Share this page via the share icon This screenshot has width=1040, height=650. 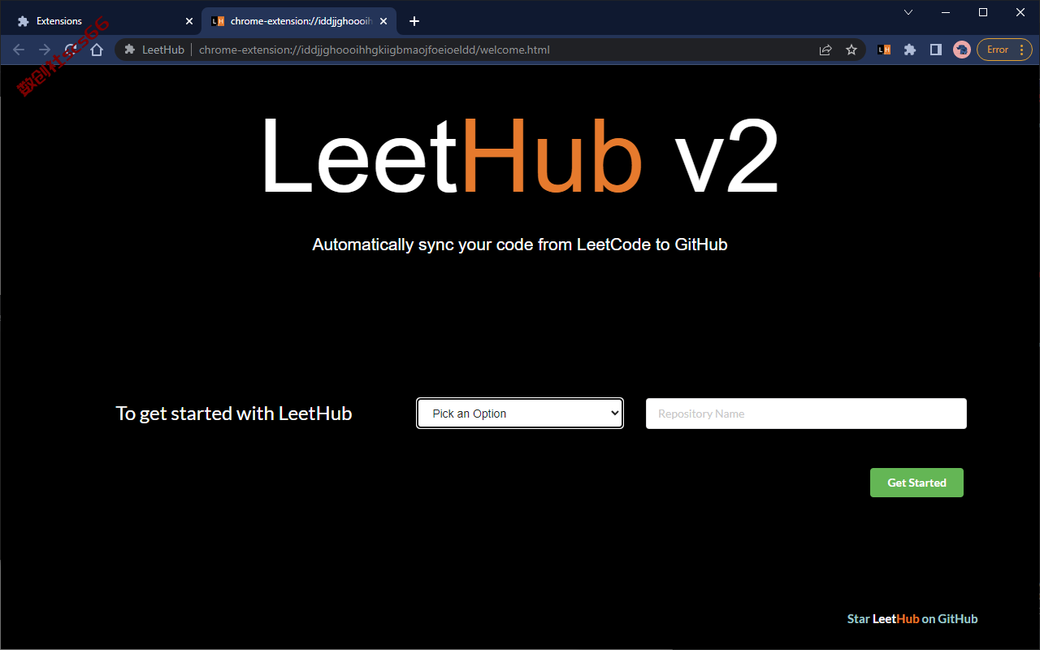pyautogui.click(x=825, y=50)
